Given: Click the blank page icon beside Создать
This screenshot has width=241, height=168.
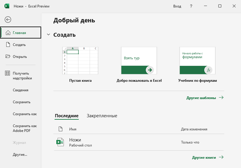Looking at the screenshot, I should click(8, 44).
